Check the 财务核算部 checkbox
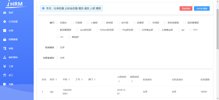 pos(165,23)
